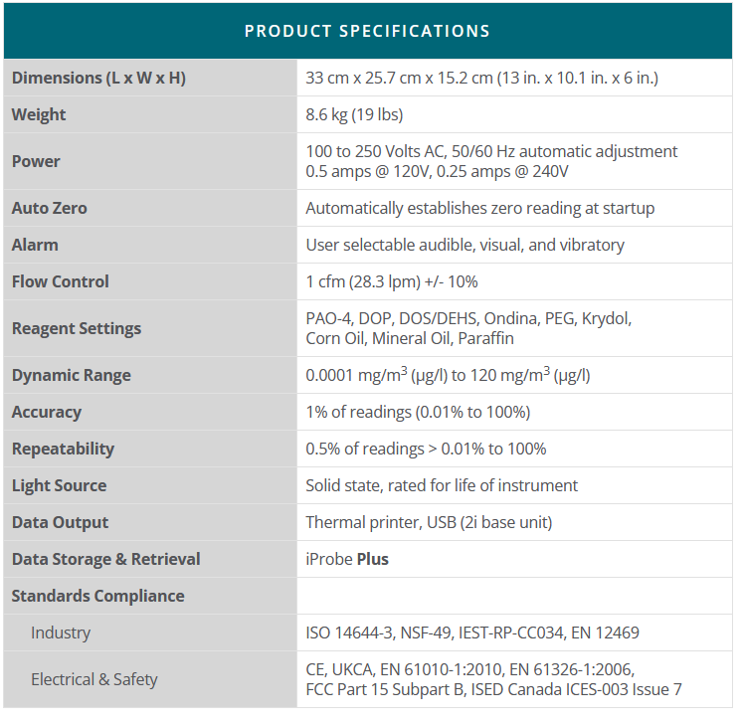
Task: Click the 1 cfm (28.3 lpm) value
Action: click(x=391, y=281)
